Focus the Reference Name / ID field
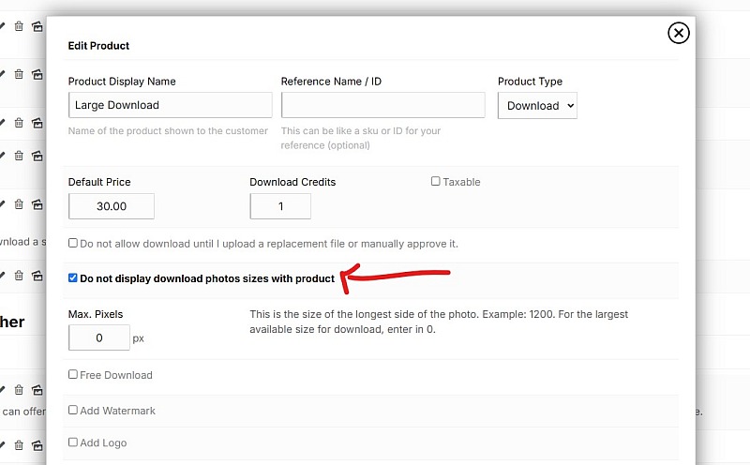Screen dimensions: 750x465 [382, 105]
